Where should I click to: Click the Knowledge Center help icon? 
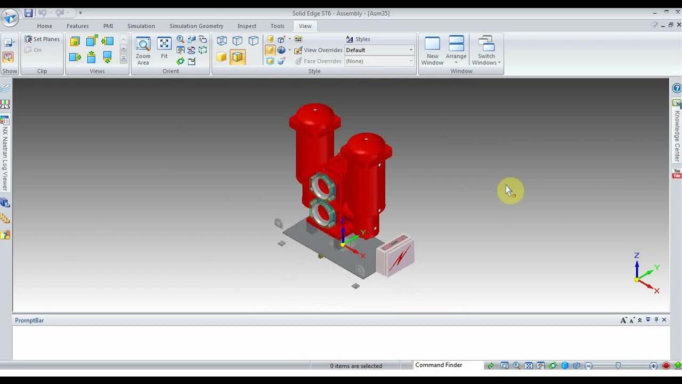tap(677, 89)
